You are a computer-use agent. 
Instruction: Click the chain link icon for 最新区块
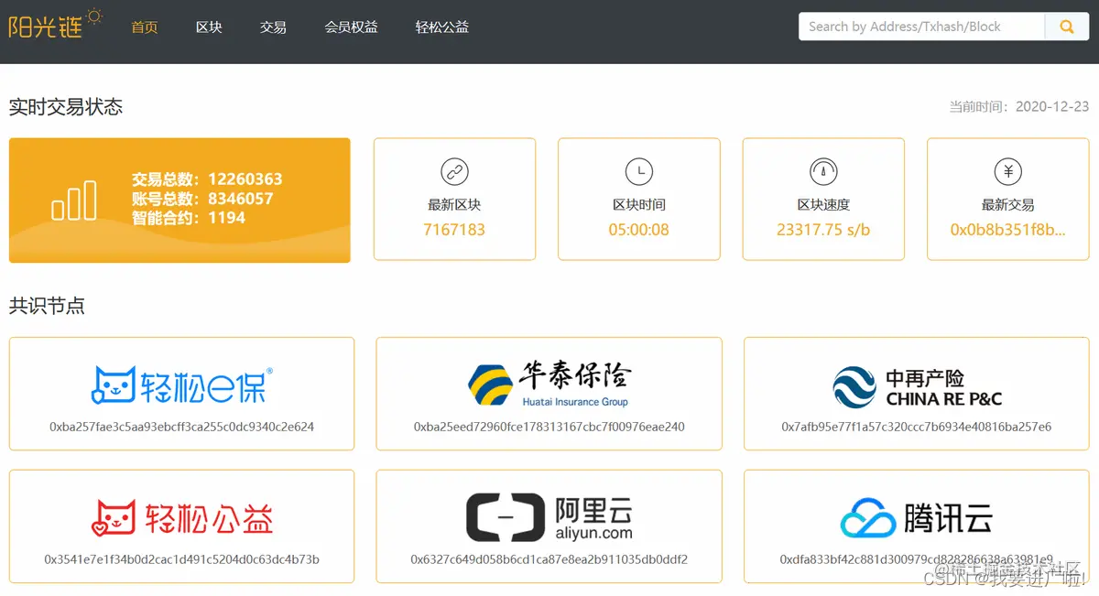[454, 171]
